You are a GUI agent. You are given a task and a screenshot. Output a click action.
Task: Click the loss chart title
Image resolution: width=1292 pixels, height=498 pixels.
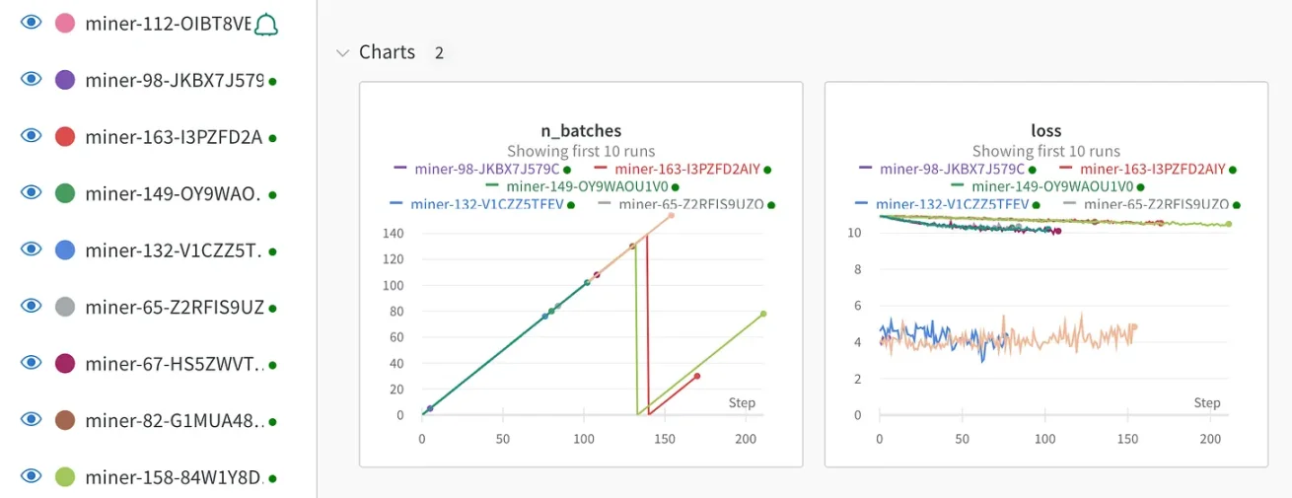point(1045,130)
